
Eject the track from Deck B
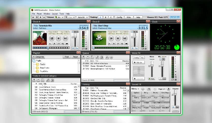[114, 44]
